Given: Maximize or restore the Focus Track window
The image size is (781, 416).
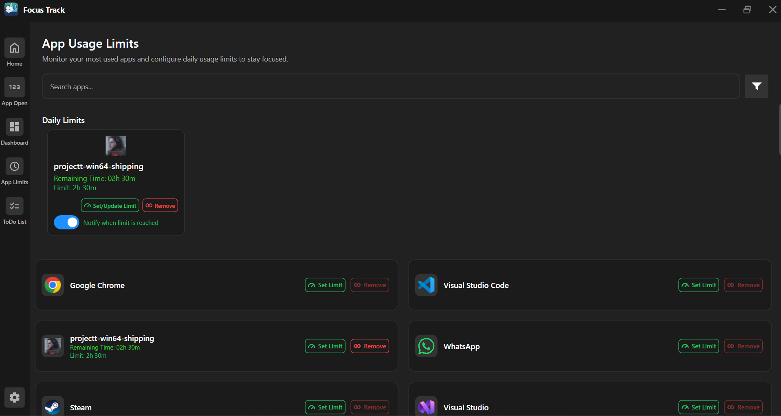Looking at the screenshot, I should 747,9.
